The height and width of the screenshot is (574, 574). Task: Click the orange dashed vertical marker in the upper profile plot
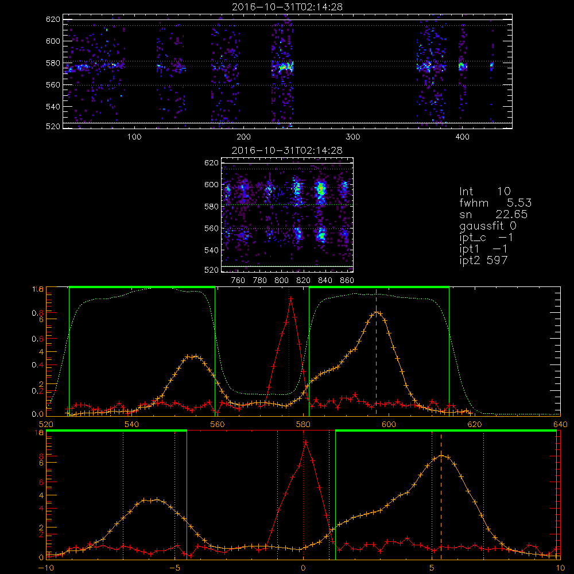coord(376,351)
